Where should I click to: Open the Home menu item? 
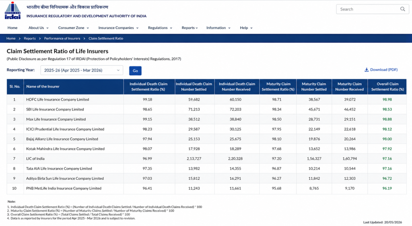pyautogui.click(x=12, y=28)
